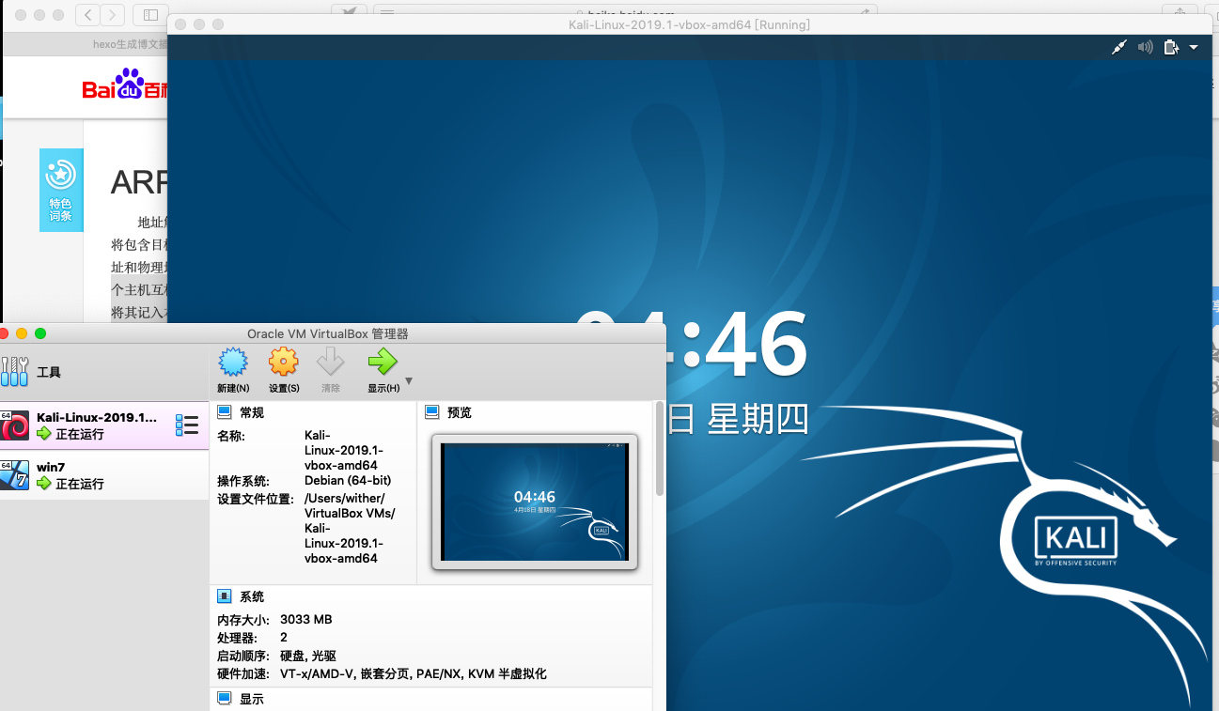This screenshot has width=1219, height=711.
Task: Open the 工具 tools icon in VirtualBox Manager
Action: coord(14,372)
